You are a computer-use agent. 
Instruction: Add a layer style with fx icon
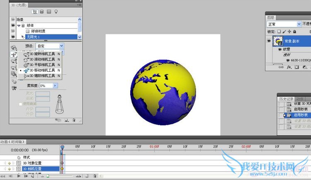[x=289, y=67]
